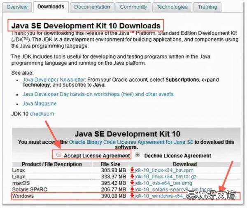This screenshot has height=208, width=247.
Task: Click the 206.77 MB file size
Action: [114, 189]
